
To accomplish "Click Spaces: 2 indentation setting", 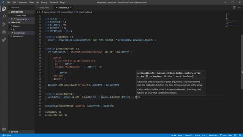I will [188, 135].
